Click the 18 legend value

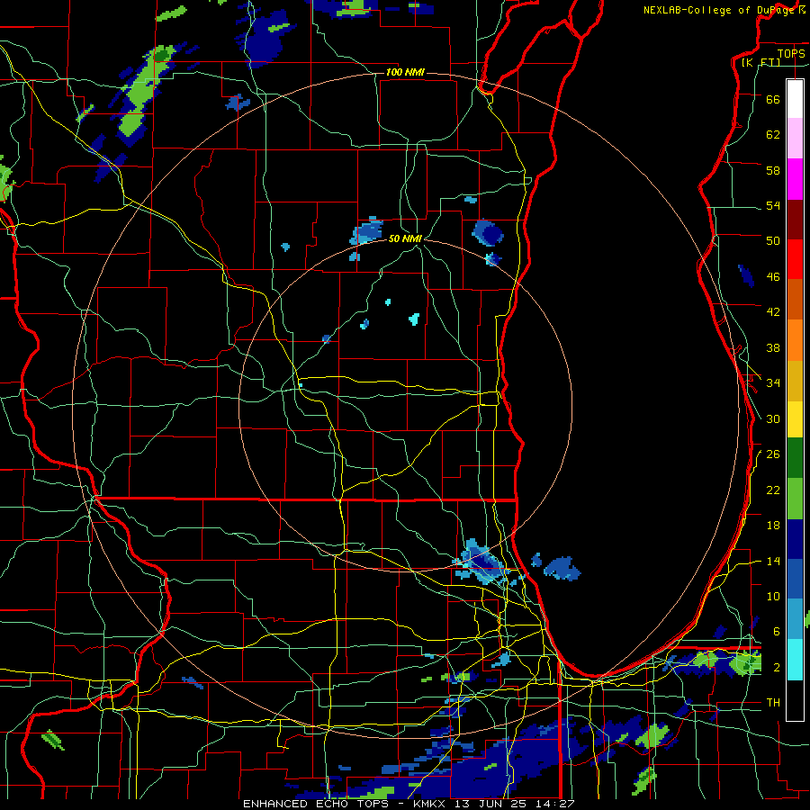point(773,526)
